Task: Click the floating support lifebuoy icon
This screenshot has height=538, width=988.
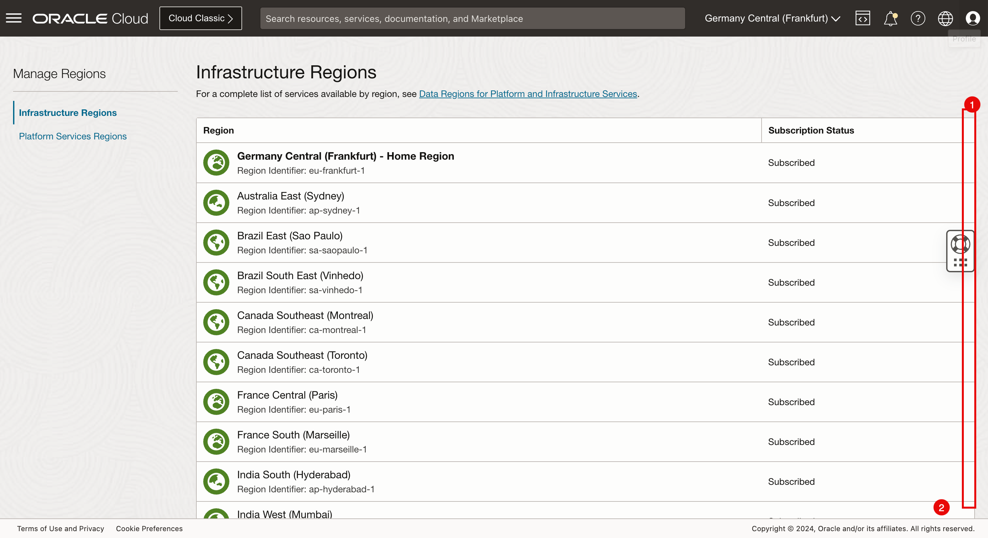Action: pyautogui.click(x=960, y=244)
